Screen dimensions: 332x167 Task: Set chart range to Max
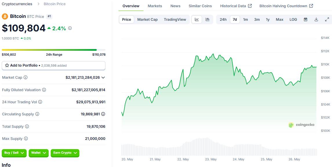[x=280, y=19]
